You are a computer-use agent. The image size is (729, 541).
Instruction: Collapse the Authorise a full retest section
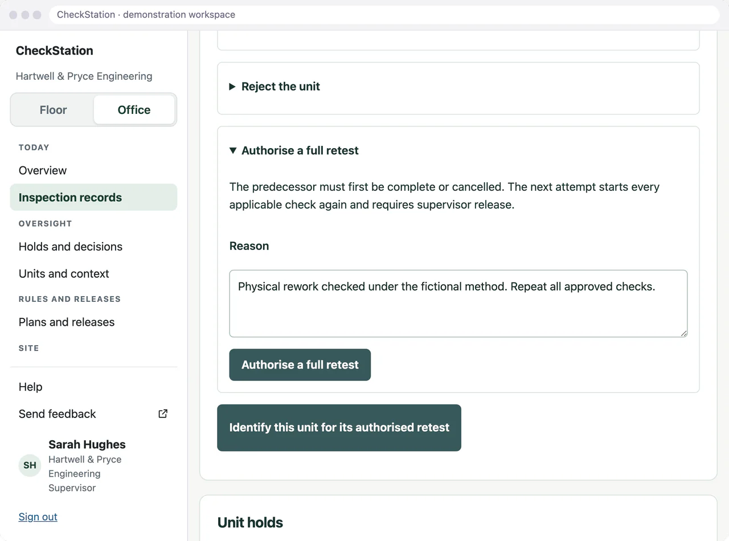pyautogui.click(x=294, y=151)
